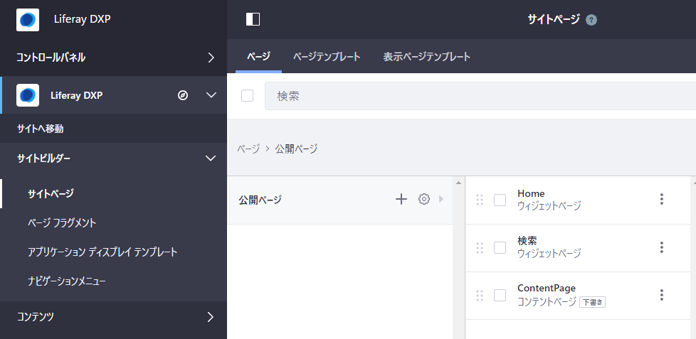696x339 pixels.
Task: Tick the checkbox for the 検索 page
Action: (500, 247)
